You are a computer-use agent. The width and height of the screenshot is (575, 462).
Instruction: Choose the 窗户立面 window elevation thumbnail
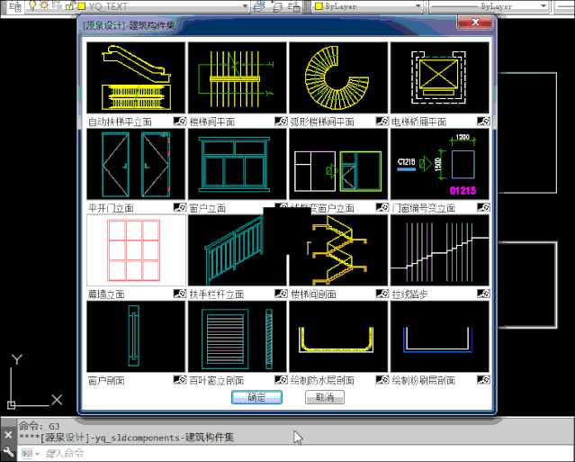coord(238,164)
